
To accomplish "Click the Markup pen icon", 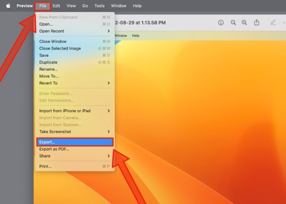I will (x=273, y=22).
